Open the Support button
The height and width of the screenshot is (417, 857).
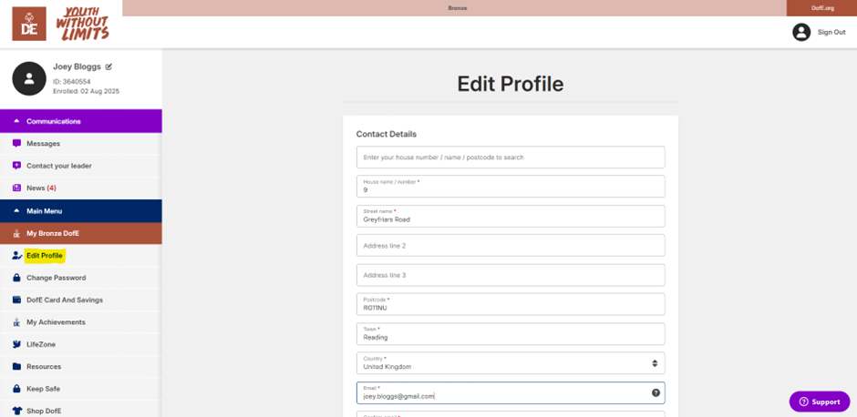pyautogui.click(x=819, y=402)
